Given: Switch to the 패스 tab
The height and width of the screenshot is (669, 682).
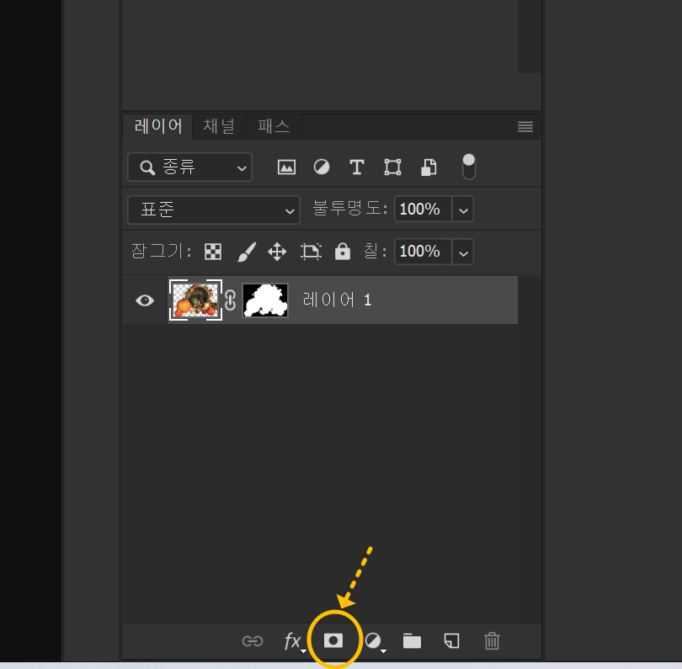Looking at the screenshot, I should click(x=273, y=126).
